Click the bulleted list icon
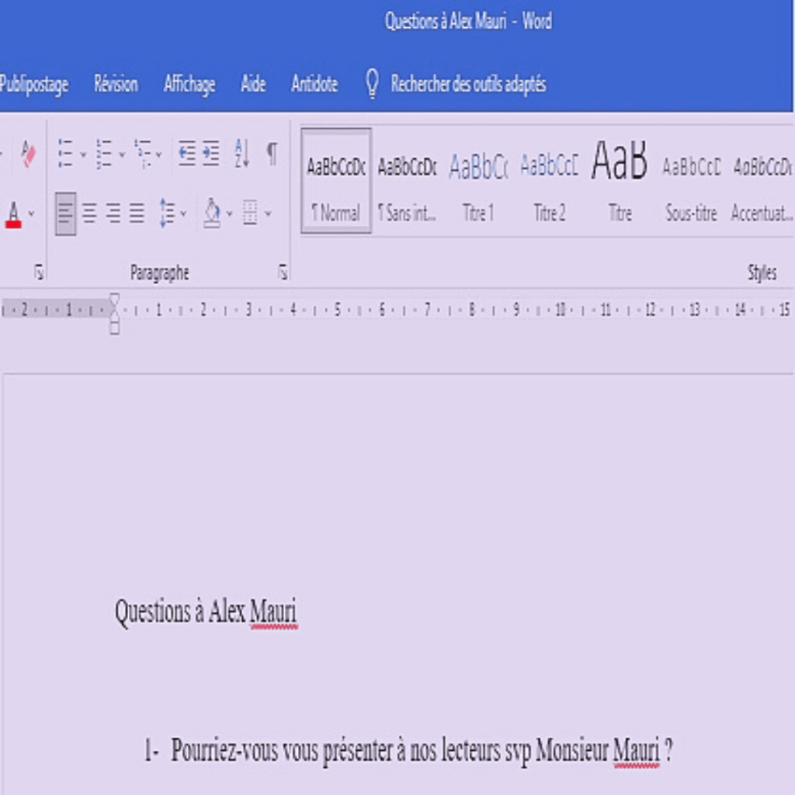The image size is (795, 795). point(66,153)
